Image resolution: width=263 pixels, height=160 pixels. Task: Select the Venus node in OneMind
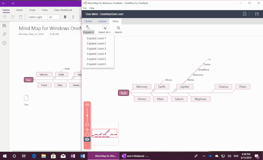click(x=142, y=99)
